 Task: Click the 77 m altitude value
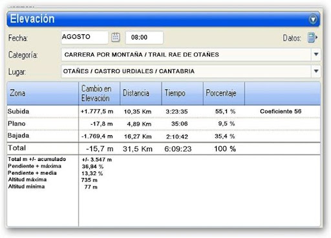(x=91, y=187)
